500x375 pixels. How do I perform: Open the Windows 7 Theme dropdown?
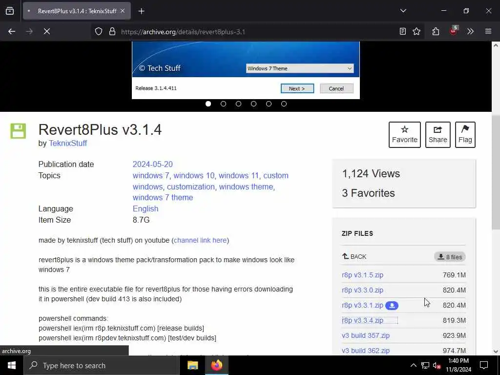pos(300,68)
